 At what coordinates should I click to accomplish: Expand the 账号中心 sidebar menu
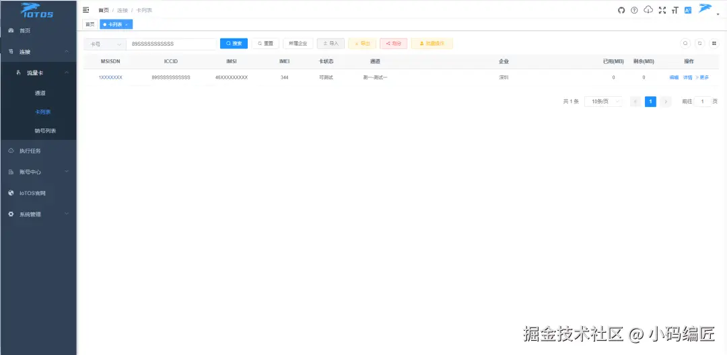coord(38,171)
